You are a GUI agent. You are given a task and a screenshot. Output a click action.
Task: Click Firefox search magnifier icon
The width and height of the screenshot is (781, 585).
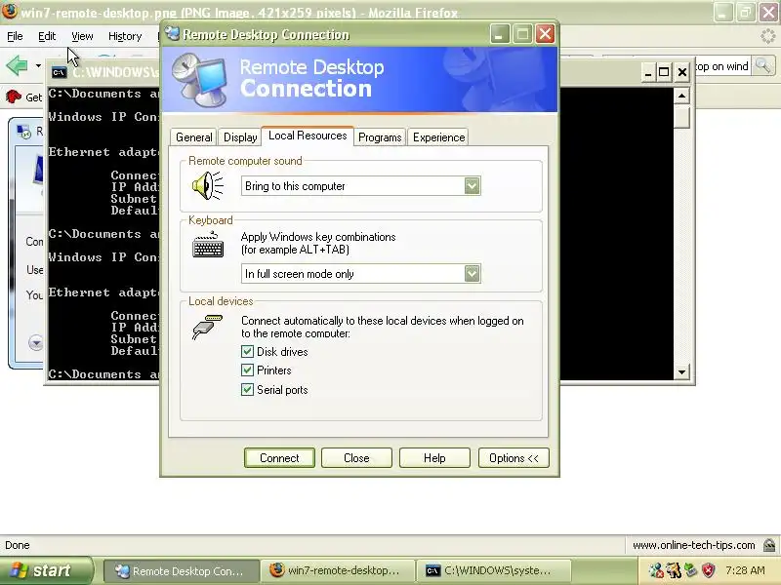762,65
